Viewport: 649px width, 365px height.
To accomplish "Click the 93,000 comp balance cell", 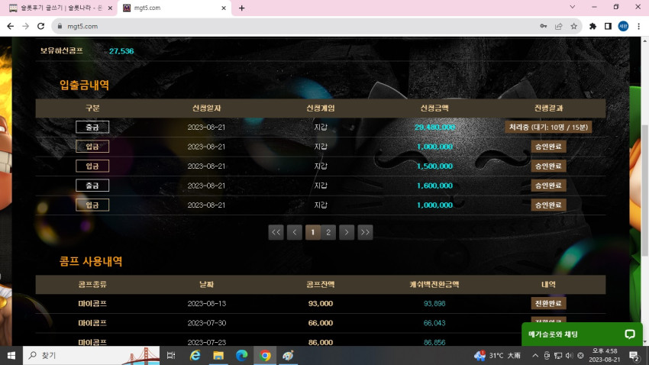I will [x=321, y=303].
